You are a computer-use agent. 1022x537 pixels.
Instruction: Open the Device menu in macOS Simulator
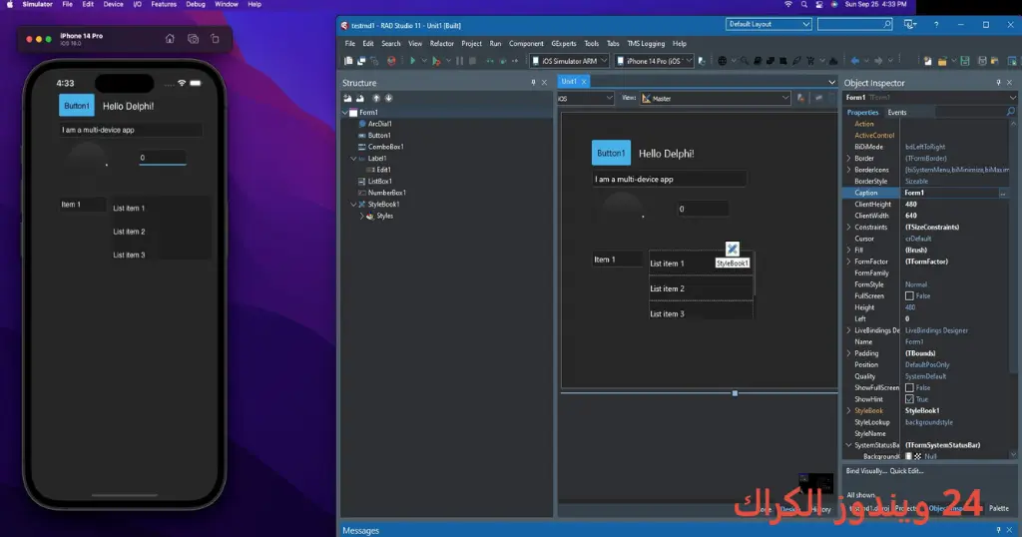tap(113, 4)
